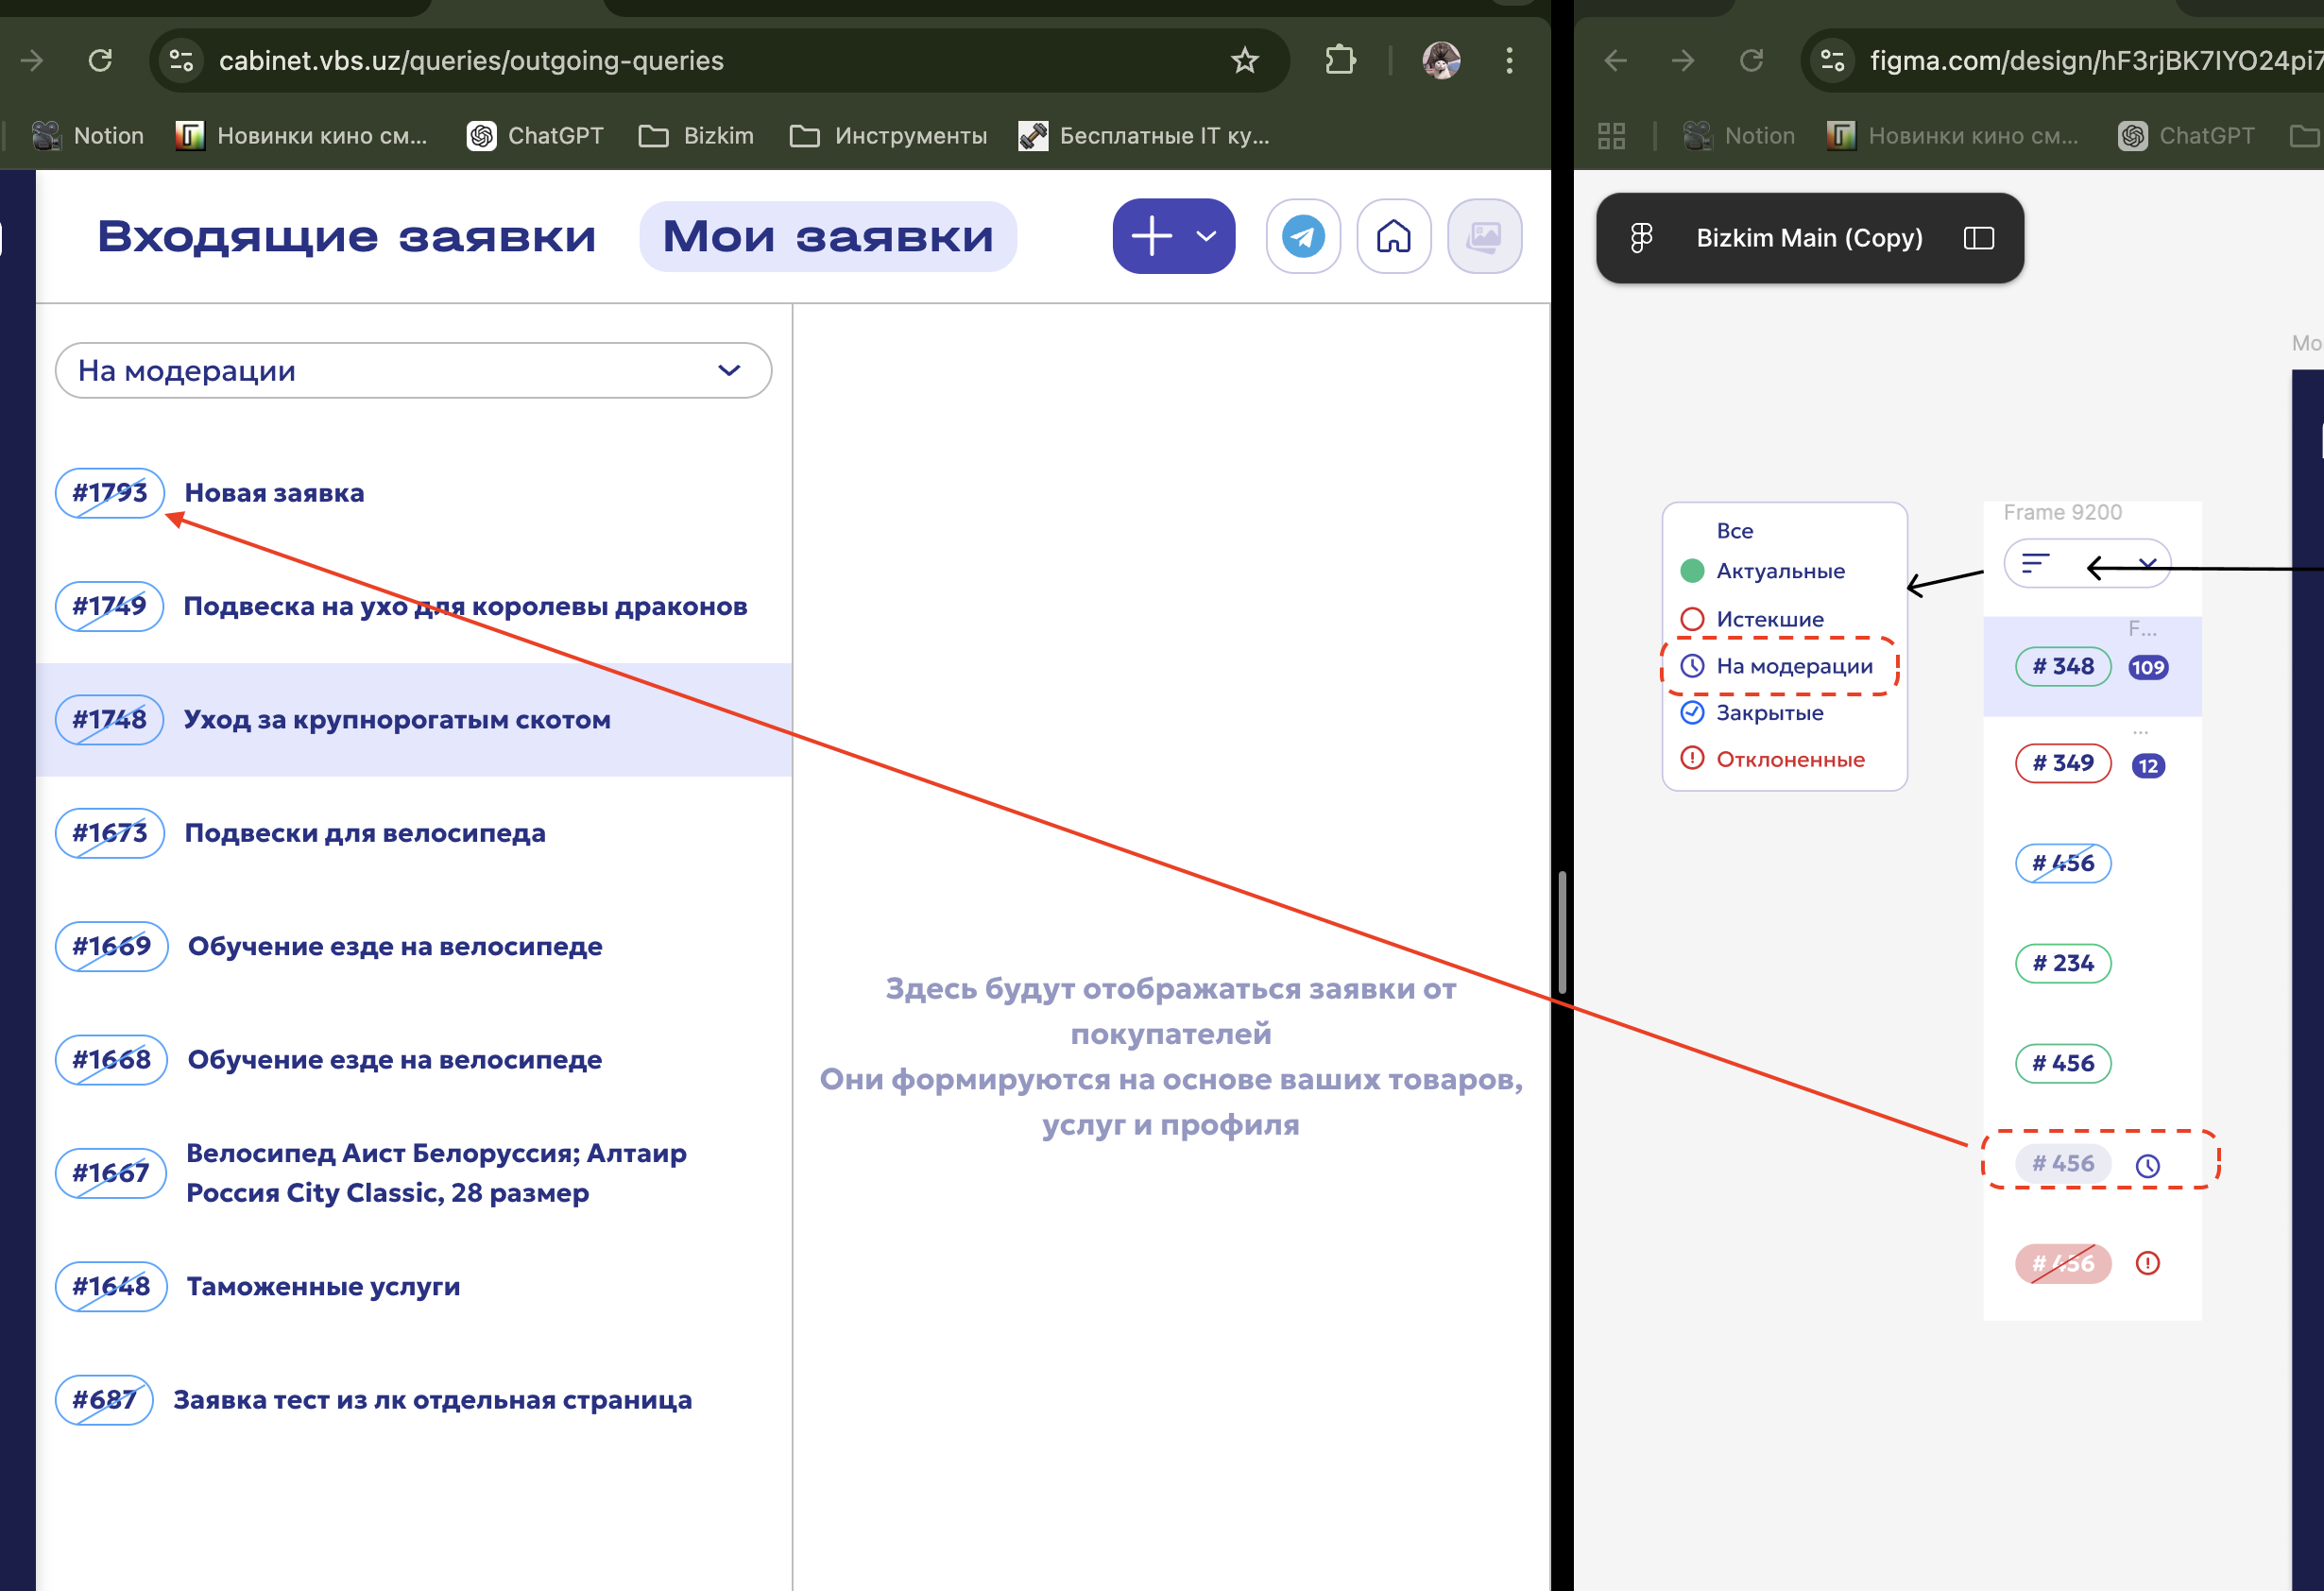
Task: Click the image gallery icon button
Action: pos(1484,237)
